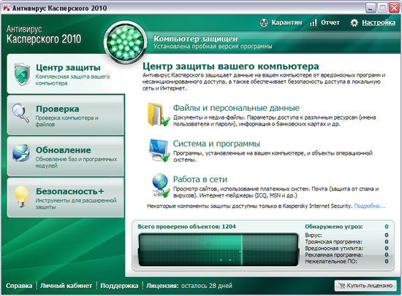402x296 pixels.
Task: Click the folder icon for Файлы и персональные данные
Action: pyautogui.click(x=158, y=114)
